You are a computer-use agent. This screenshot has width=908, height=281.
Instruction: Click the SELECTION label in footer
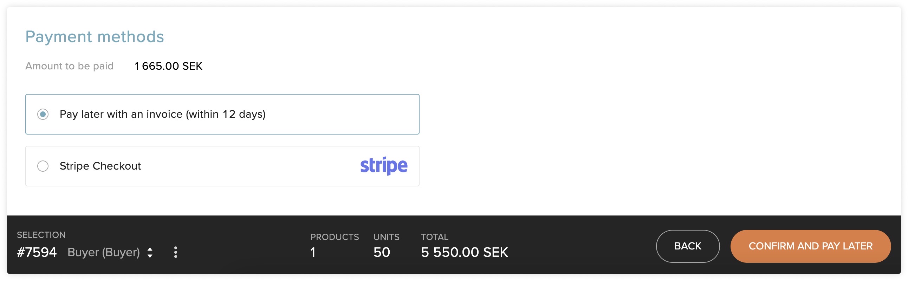tap(41, 235)
